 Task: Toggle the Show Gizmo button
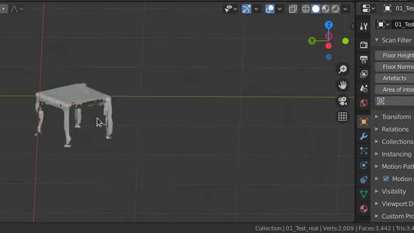pyautogui.click(x=246, y=9)
